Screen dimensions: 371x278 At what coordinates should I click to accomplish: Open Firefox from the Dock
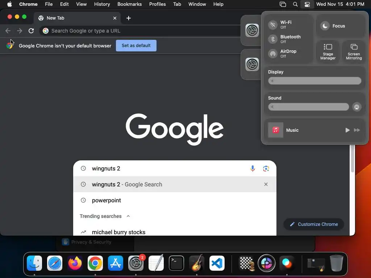tap(75, 263)
